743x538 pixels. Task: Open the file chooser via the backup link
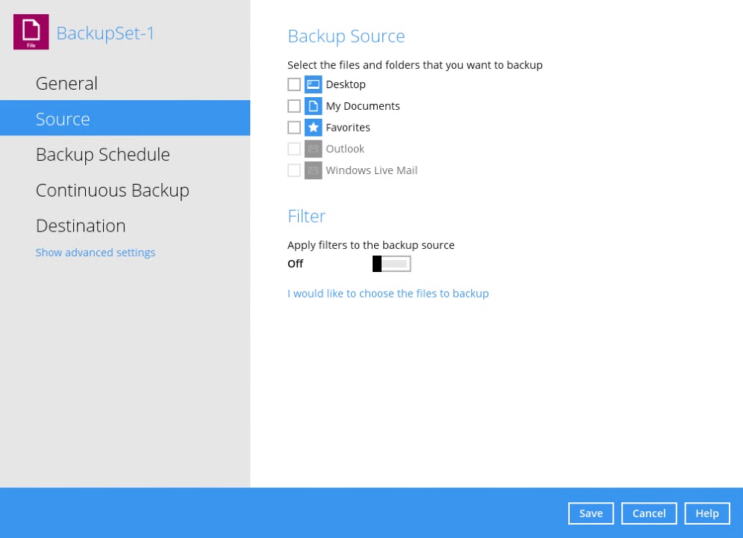388,293
